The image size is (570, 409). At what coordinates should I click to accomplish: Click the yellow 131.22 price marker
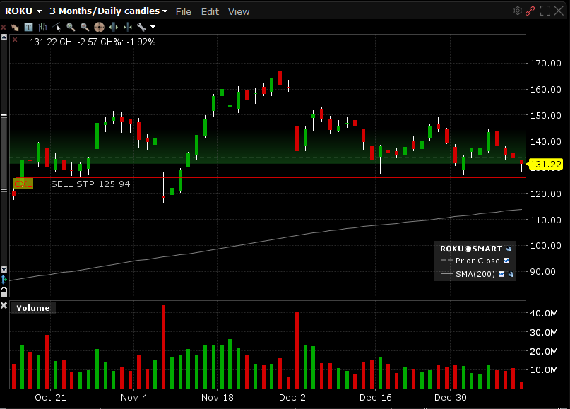(x=545, y=165)
